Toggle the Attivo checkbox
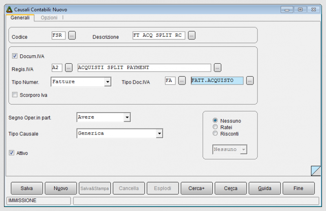 click(x=11, y=153)
